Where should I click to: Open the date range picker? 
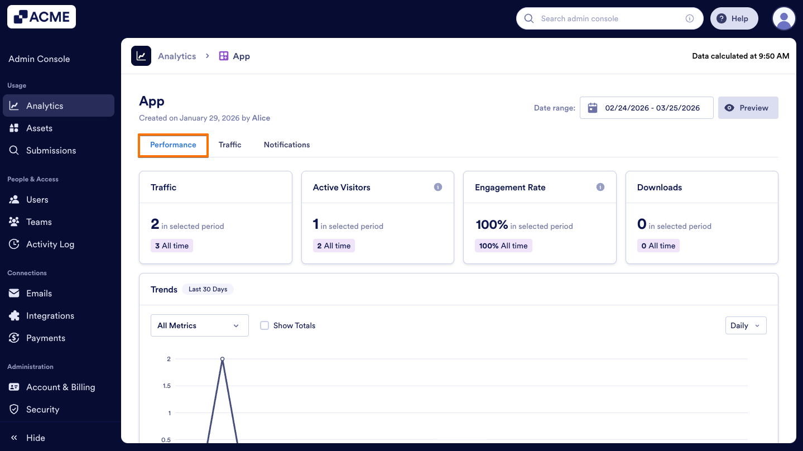tap(646, 107)
